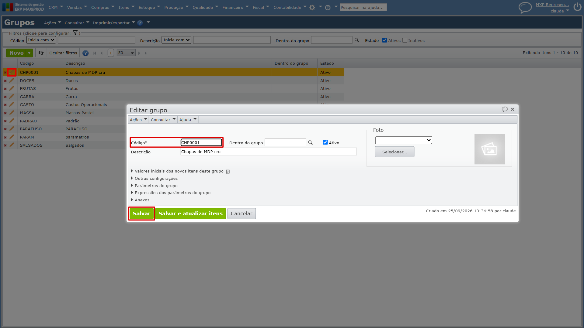Expand the Anexos section
Image resolution: width=584 pixels, height=328 pixels.
(140, 200)
